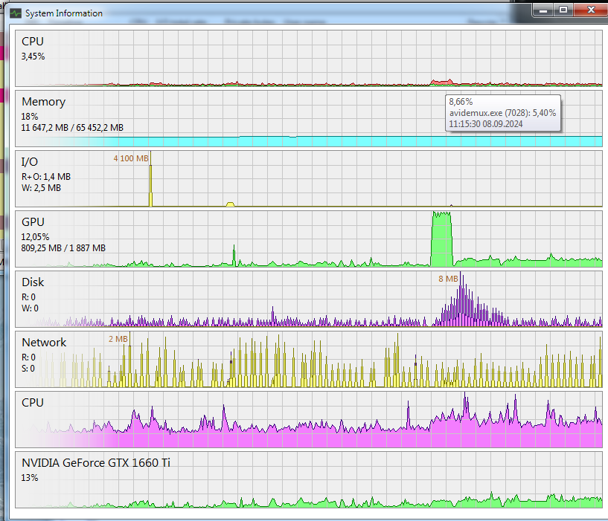Click the "4 100 MB" I/O peak label

131,158
